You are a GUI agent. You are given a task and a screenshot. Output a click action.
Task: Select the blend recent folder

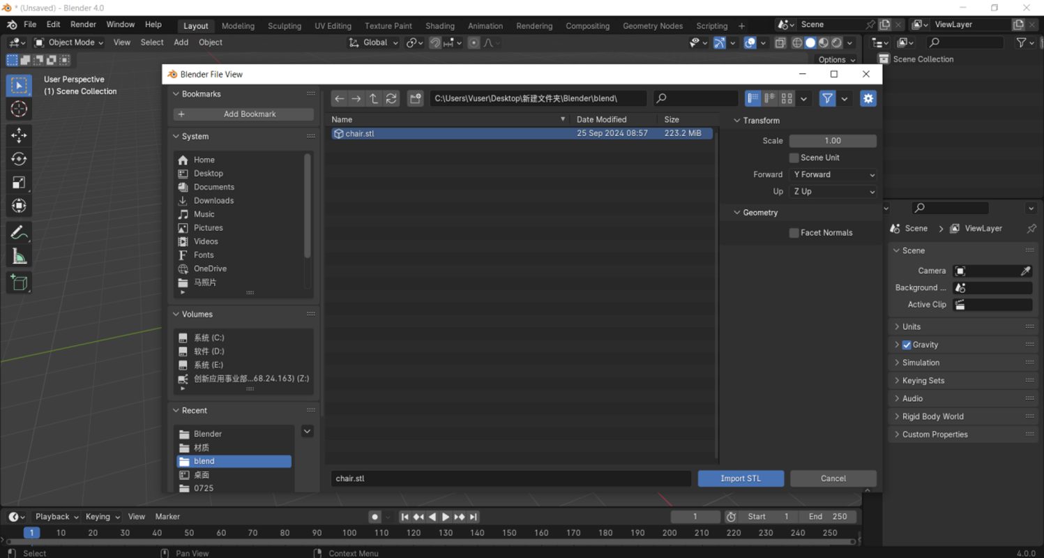click(234, 461)
